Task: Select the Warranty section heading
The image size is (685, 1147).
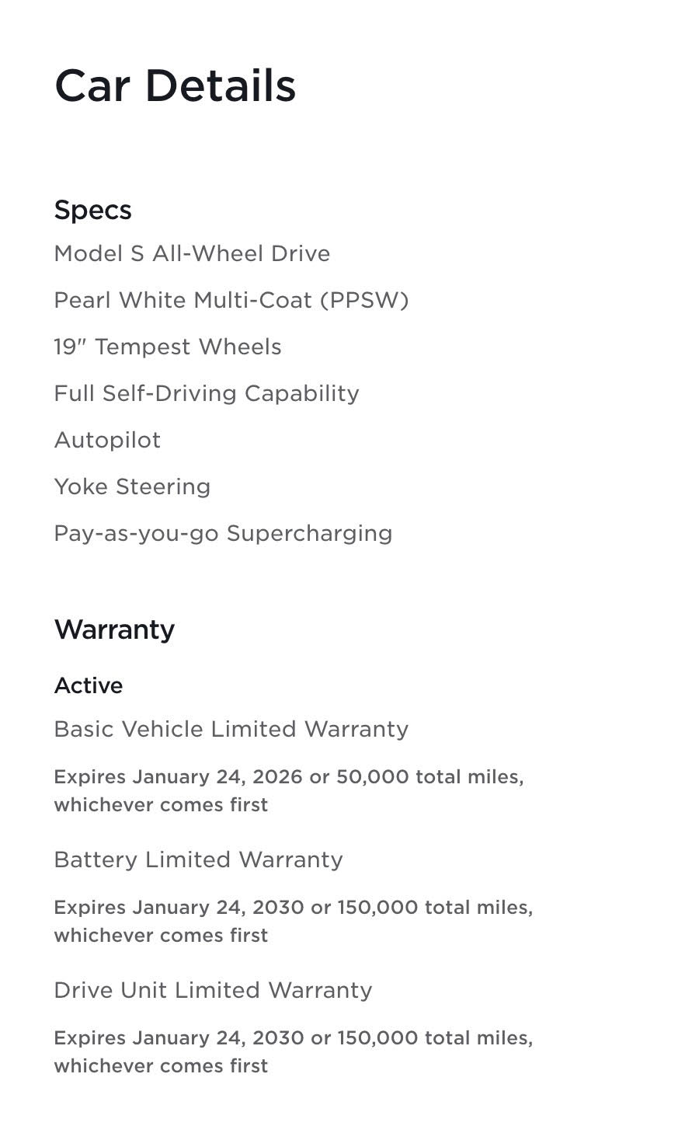Action: [114, 629]
